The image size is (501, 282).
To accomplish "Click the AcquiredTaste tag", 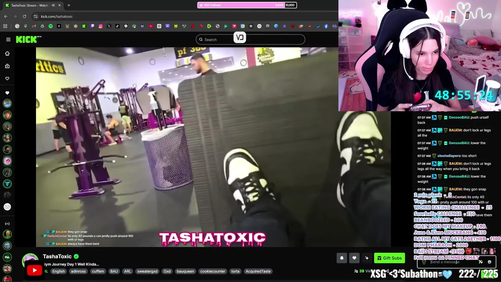I will tap(258, 271).
